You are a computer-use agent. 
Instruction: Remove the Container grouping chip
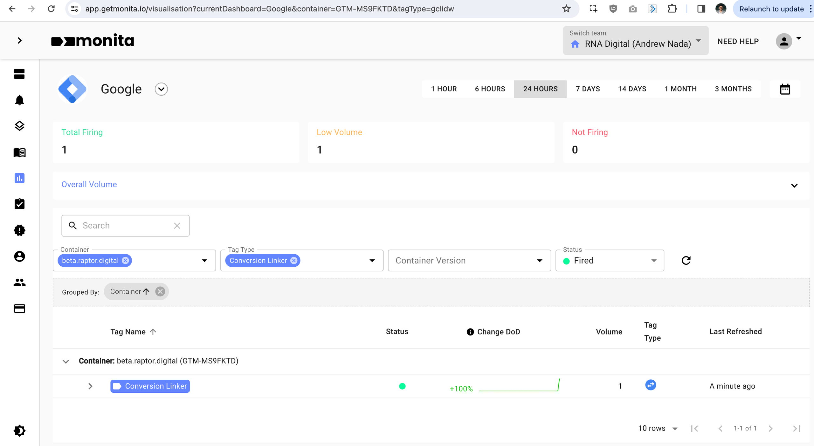pos(160,291)
